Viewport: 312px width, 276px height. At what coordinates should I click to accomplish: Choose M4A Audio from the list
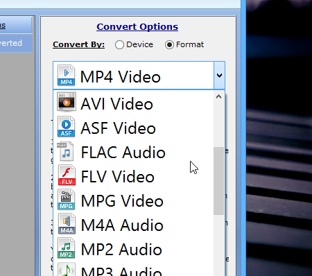click(x=133, y=225)
